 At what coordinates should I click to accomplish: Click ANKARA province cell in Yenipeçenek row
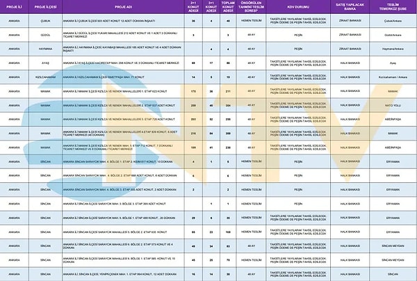pos(14,274)
